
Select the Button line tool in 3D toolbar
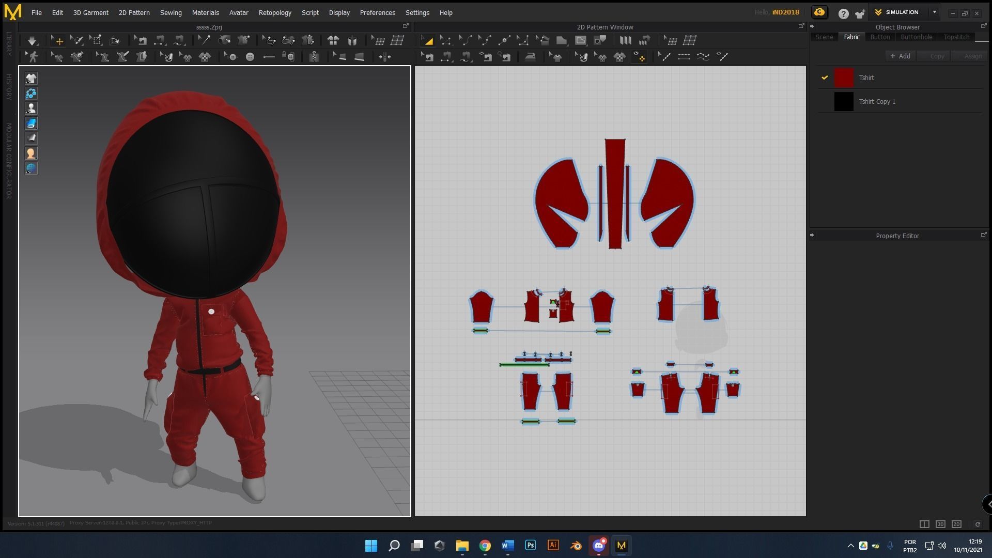click(x=269, y=57)
